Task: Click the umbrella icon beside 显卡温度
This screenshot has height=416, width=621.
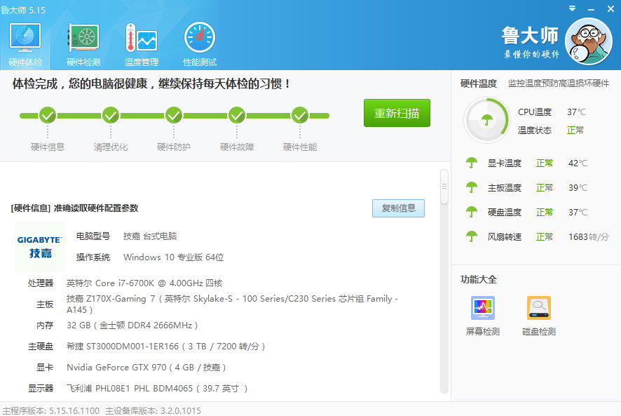Action: (471, 163)
